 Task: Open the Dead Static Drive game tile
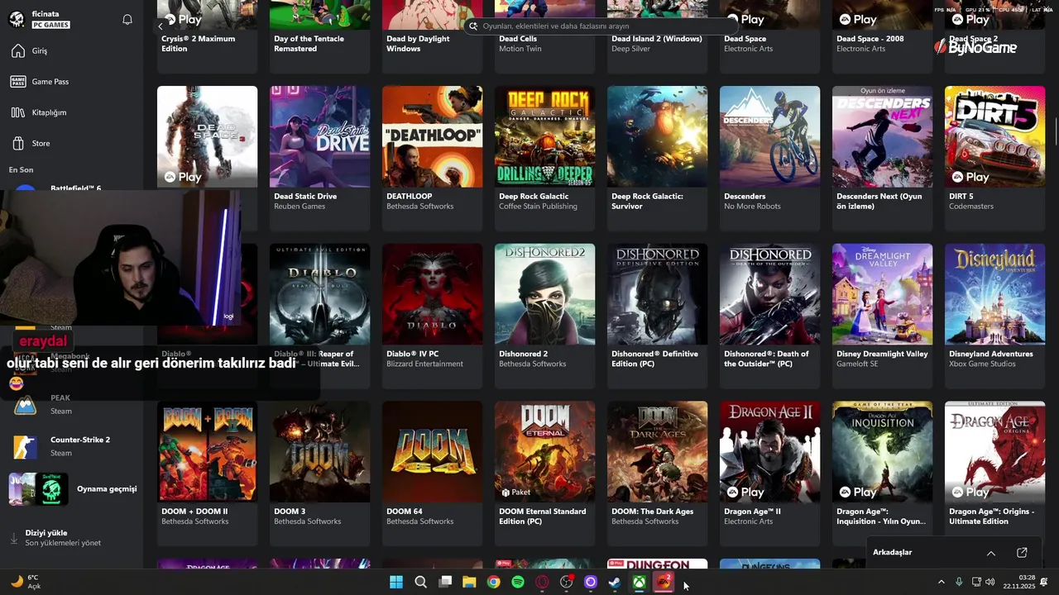[x=319, y=157]
